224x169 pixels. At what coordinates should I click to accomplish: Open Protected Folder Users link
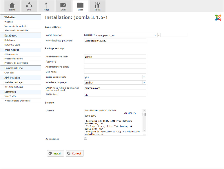(x=16, y=63)
